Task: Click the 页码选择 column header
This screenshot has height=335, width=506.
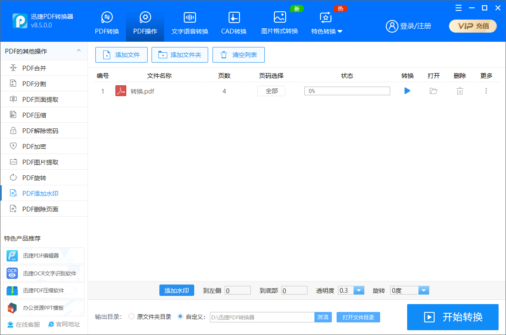Action: 271,76
